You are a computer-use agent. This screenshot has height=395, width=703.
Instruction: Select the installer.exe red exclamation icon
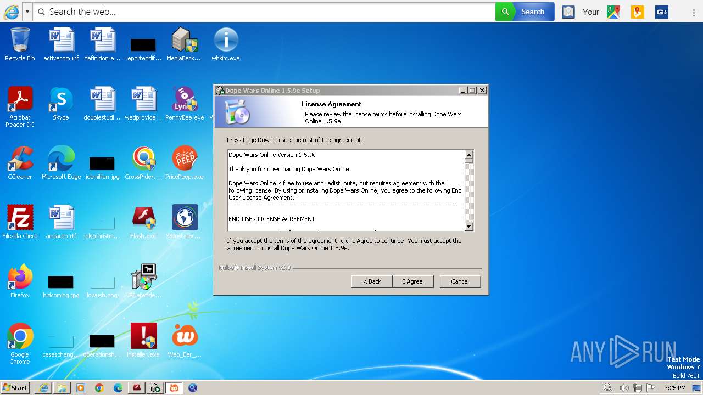tap(143, 340)
